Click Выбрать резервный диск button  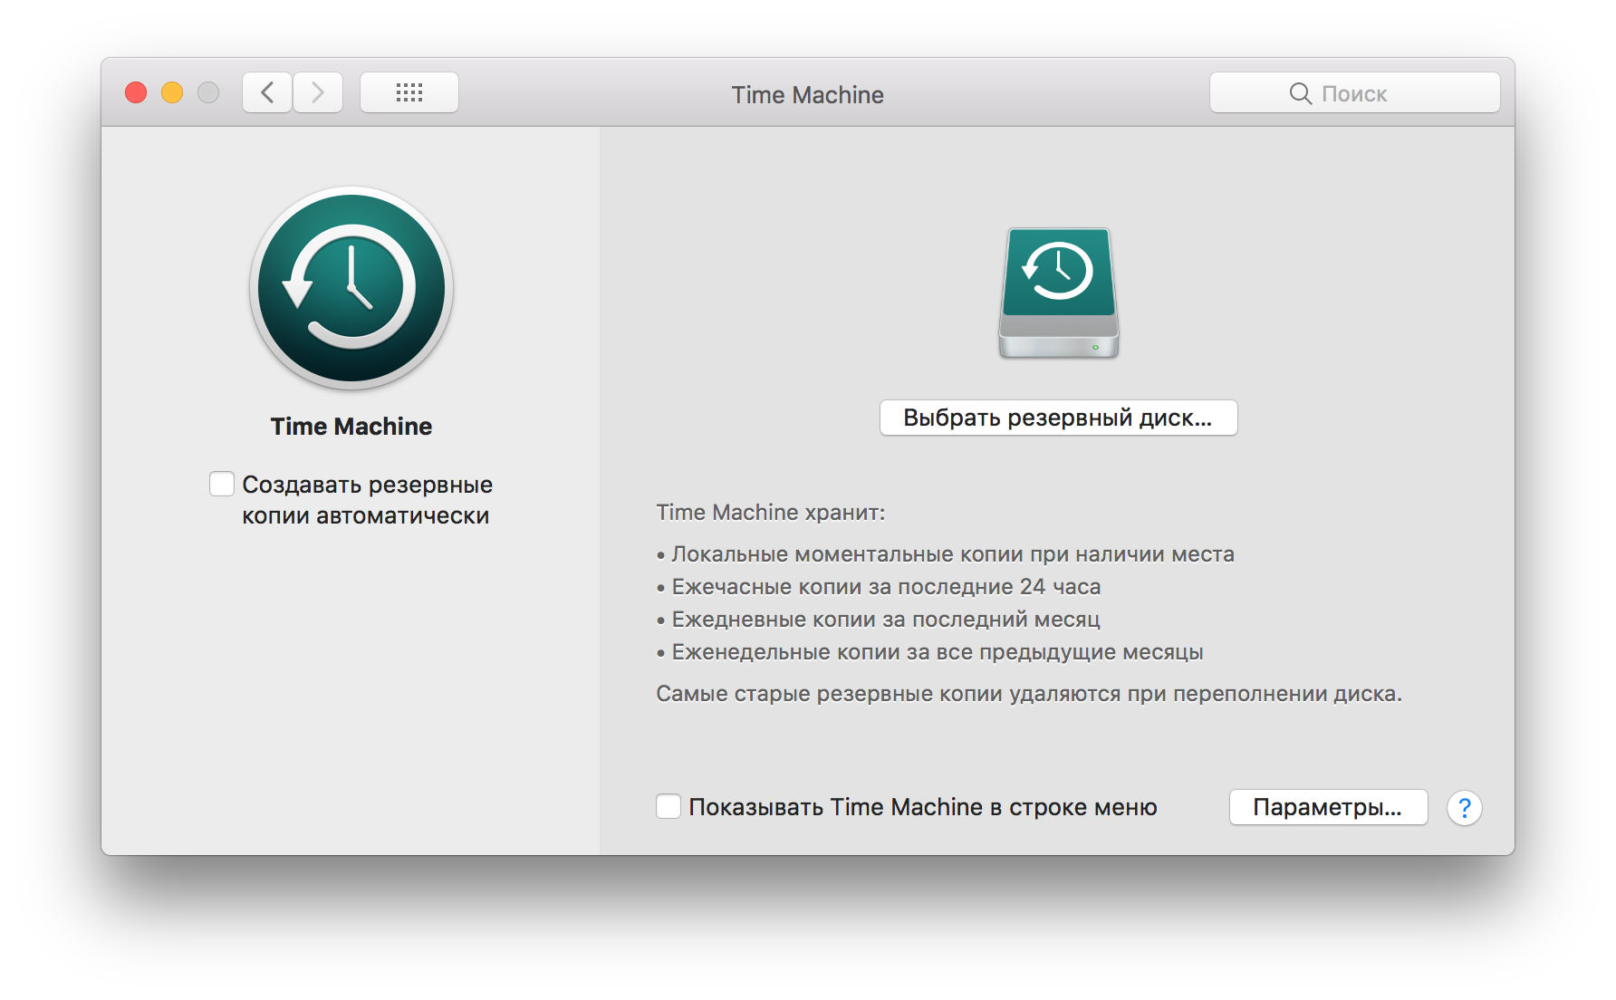[1058, 418]
